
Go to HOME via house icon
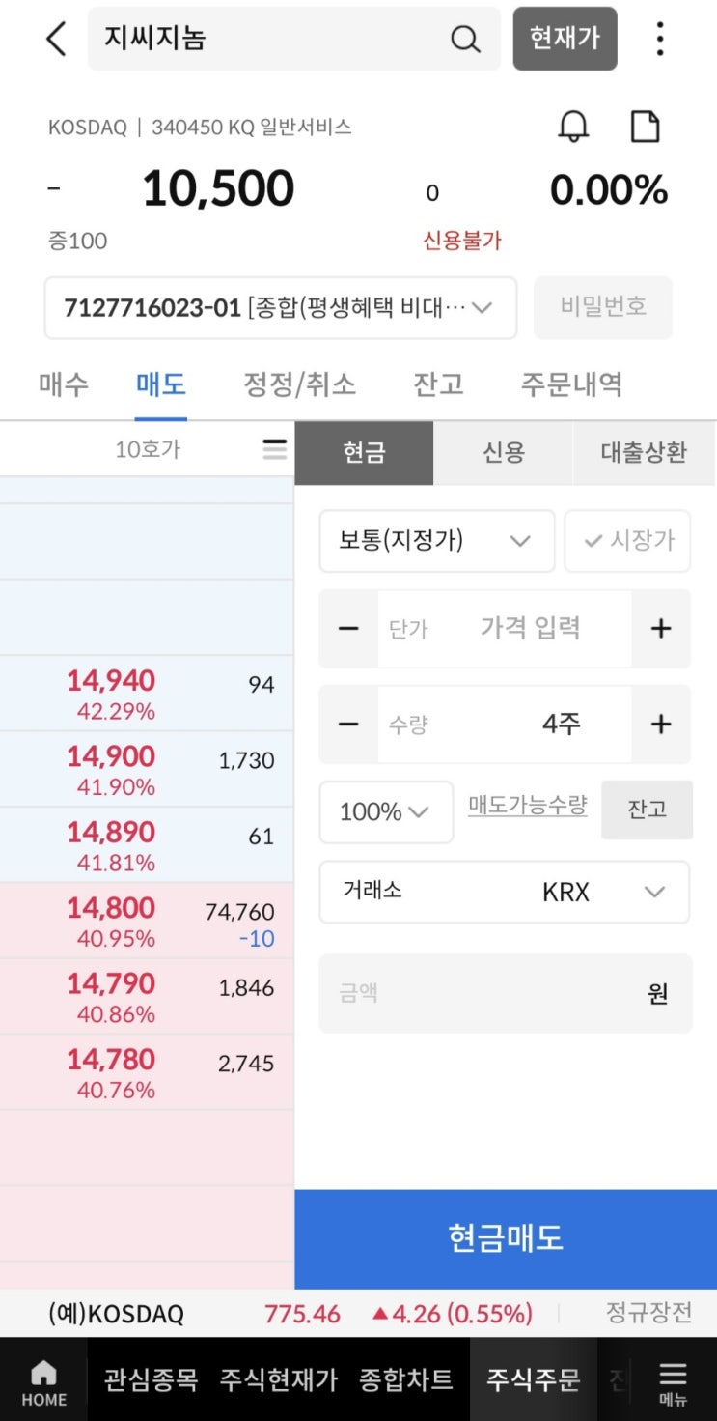[x=43, y=1382]
